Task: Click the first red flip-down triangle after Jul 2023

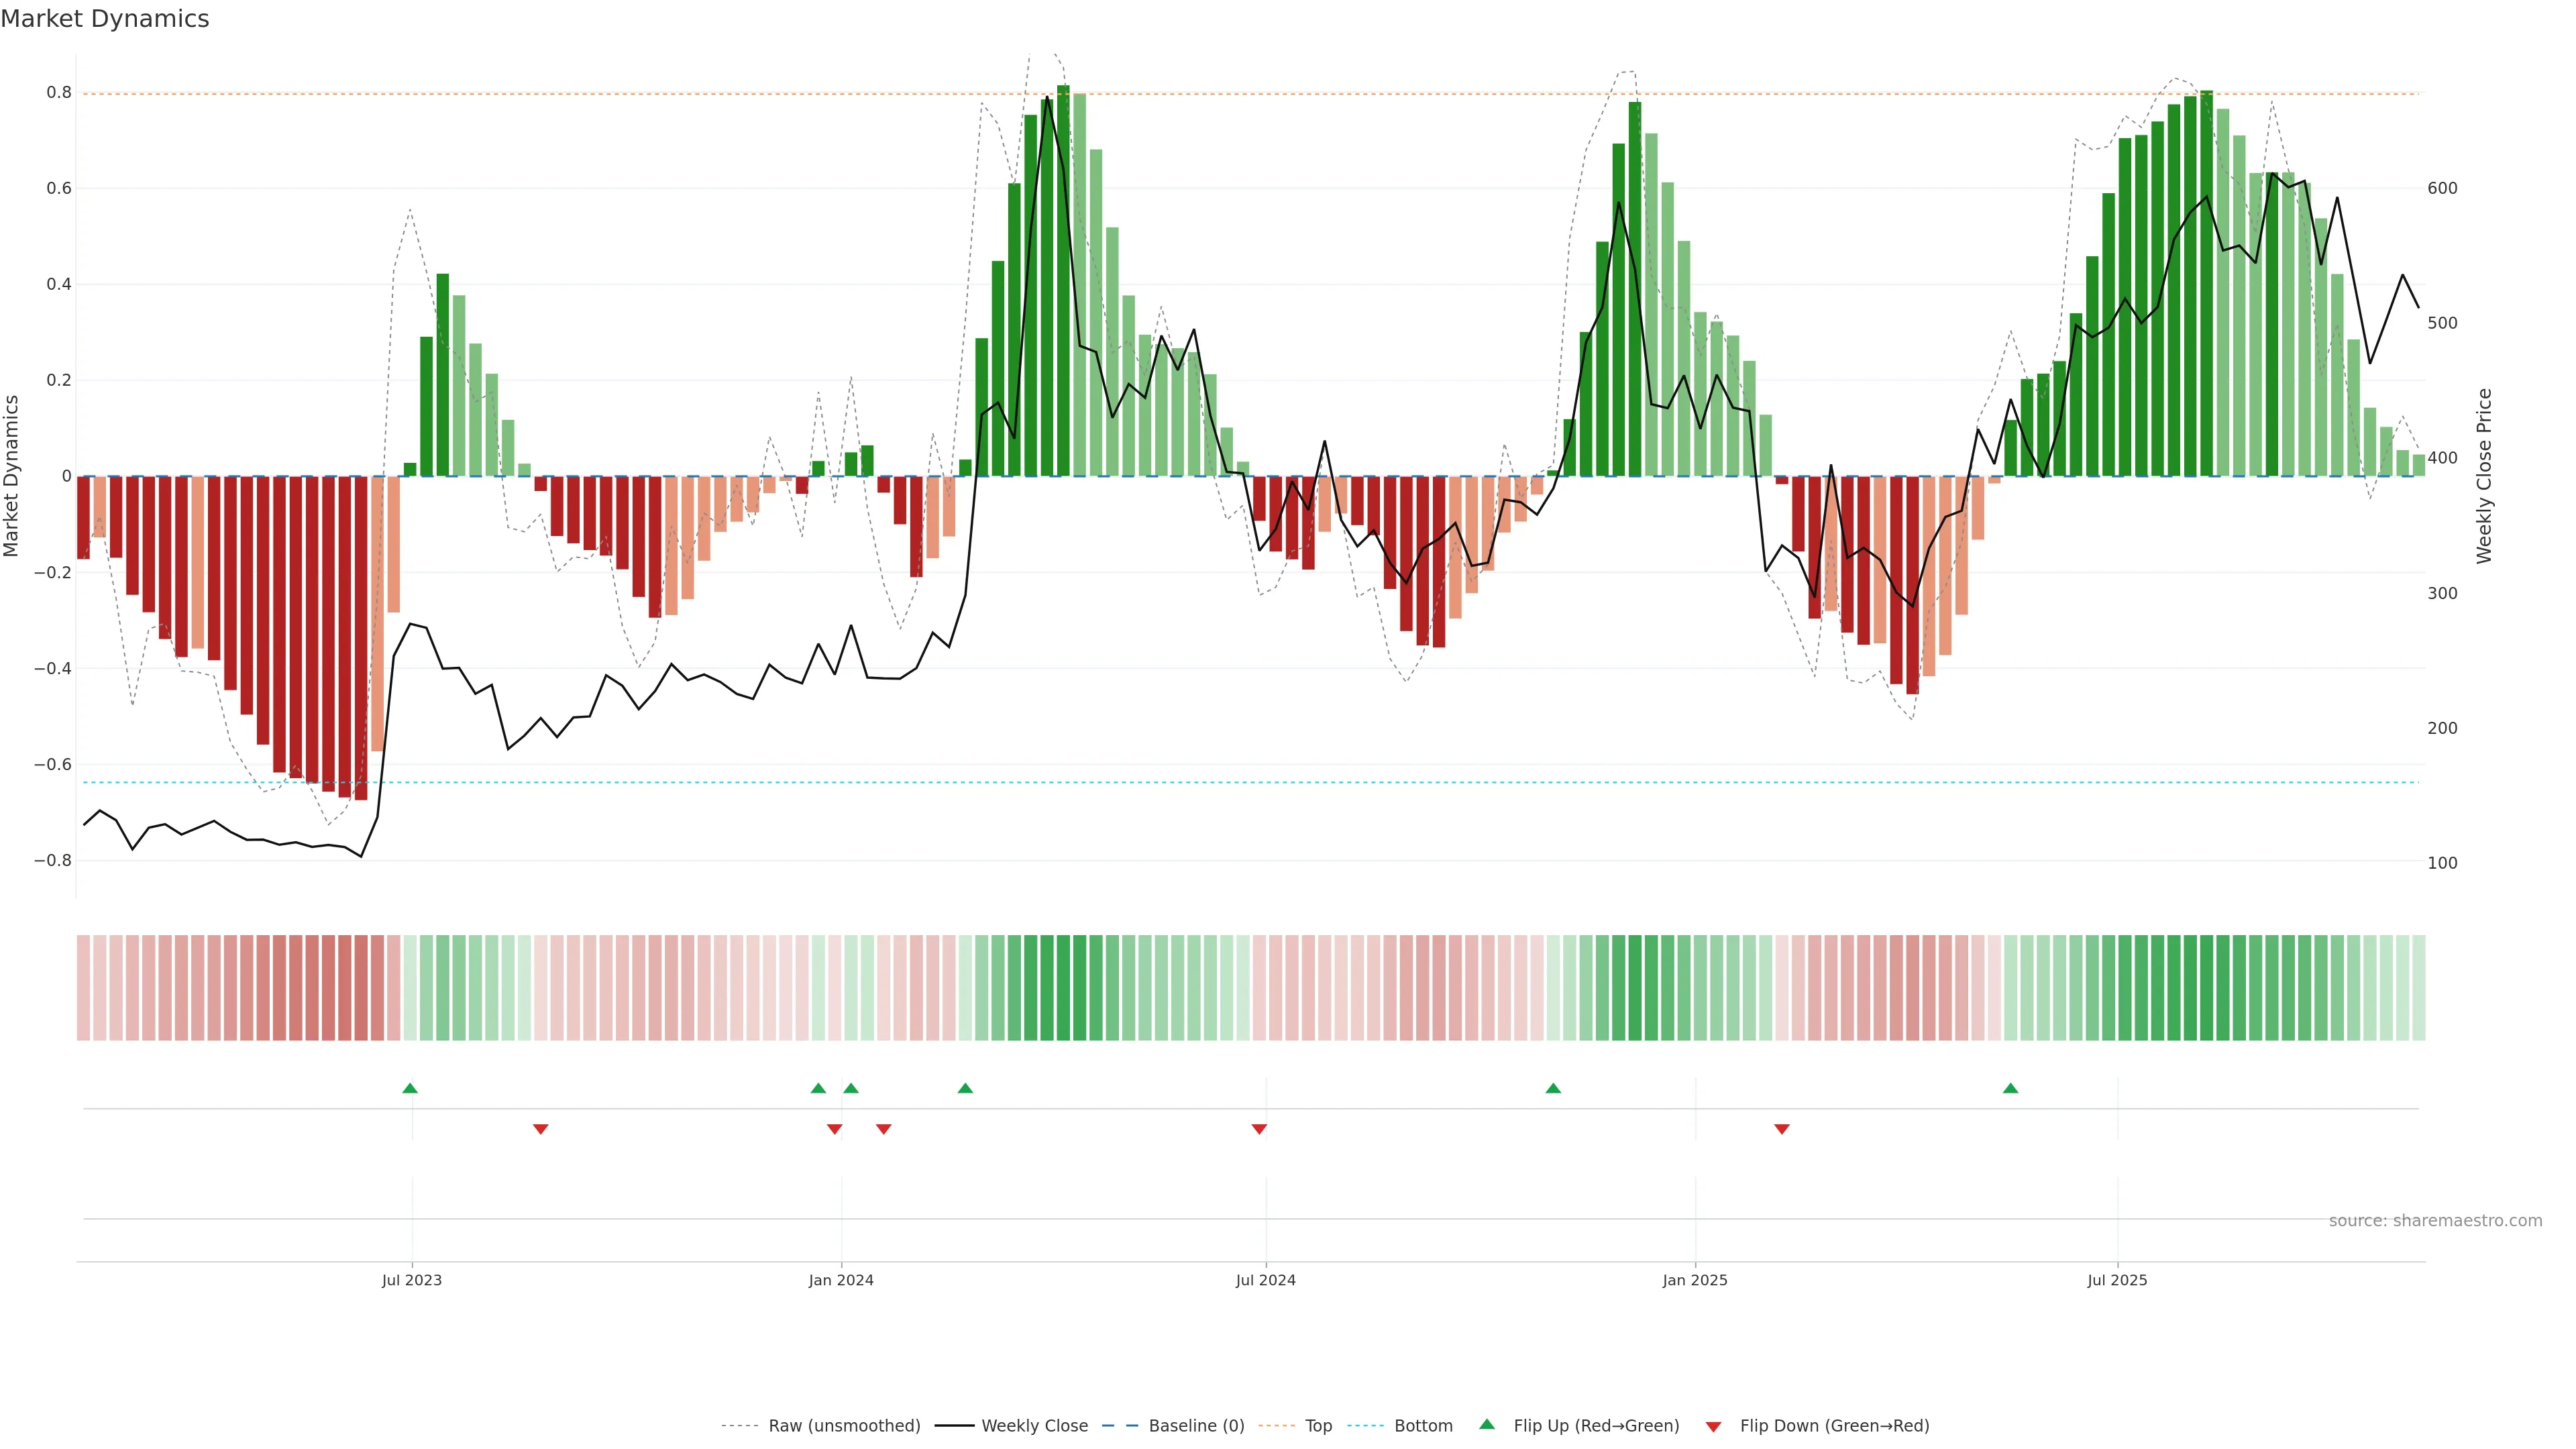Action: click(540, 1129)
